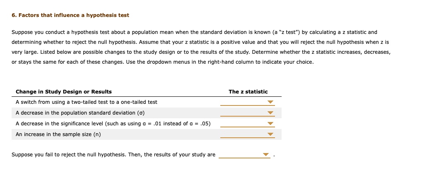Click the 'Suppose you fail to reject' sentence

pos(113,155)
